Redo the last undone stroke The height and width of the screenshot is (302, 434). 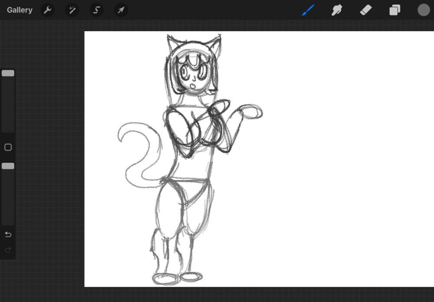click(x=8, y=250)
